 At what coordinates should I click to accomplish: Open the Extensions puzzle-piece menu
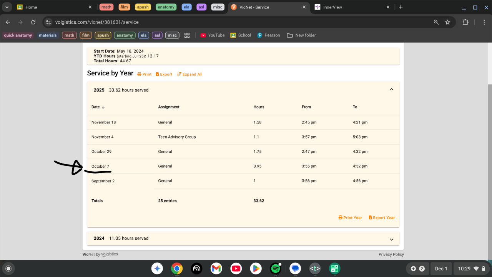(465, 22)
